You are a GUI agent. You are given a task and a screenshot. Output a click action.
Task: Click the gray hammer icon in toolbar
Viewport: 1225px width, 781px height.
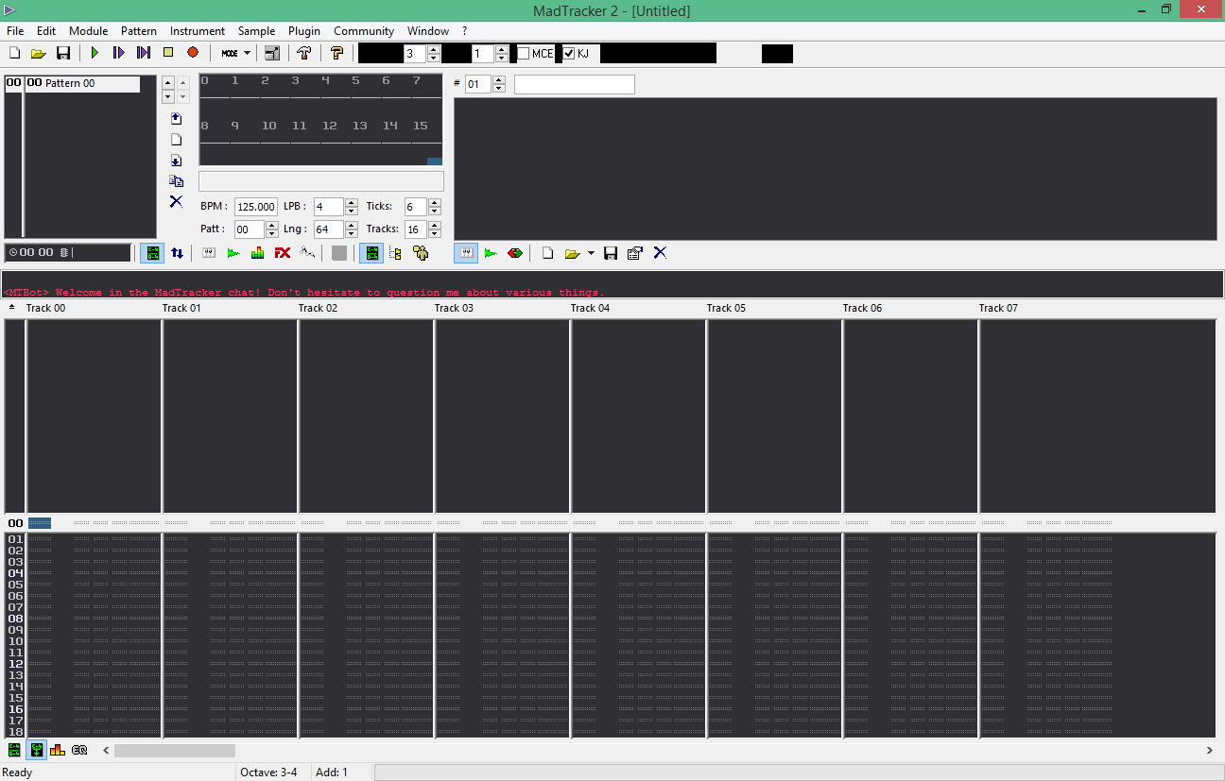(x=304, y=53)
